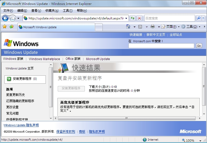Click the Windows logo at page top
The width and height of the screenshot is (207, 143).
tap(21, 43)
